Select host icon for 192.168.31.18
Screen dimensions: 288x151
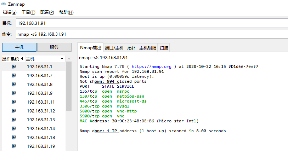pyautogui.click(x=14, y=137)
